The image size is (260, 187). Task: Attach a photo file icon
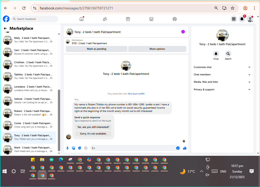(x=74, y=148)
